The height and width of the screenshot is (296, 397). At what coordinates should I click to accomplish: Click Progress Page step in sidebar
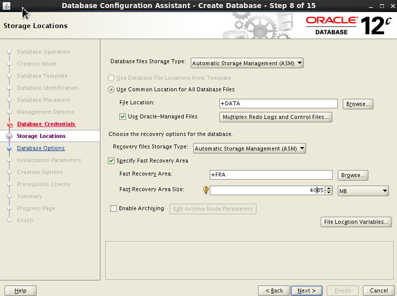(36, 209)
